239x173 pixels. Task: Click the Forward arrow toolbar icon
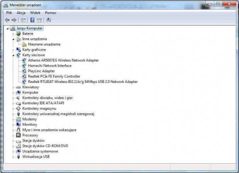point(14,20)
